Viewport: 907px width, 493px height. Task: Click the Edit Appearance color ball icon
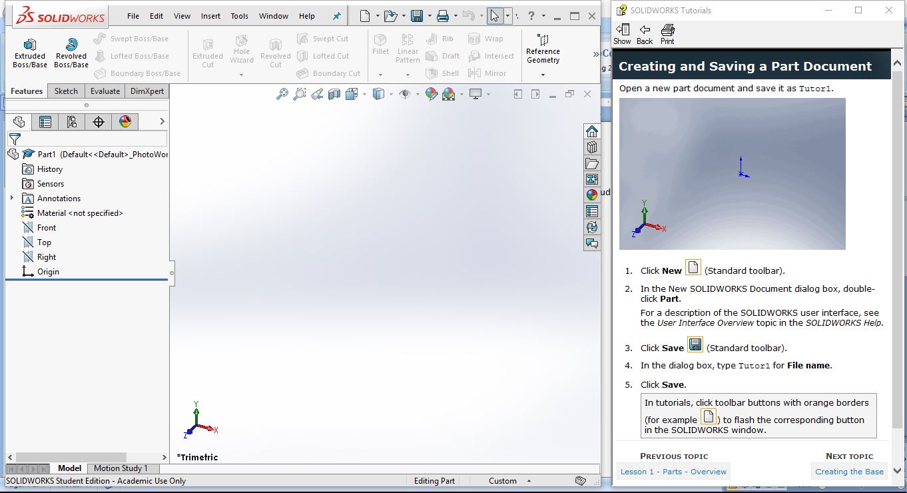tap(432, 95)
